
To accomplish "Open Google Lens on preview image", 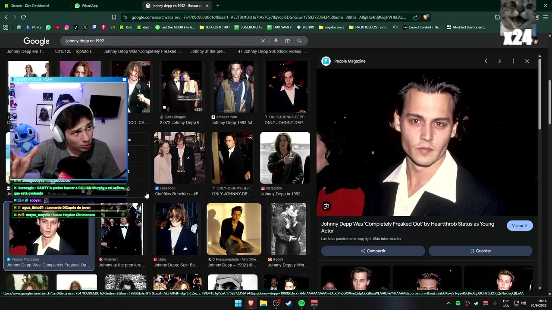I will [x=326, y=206].
